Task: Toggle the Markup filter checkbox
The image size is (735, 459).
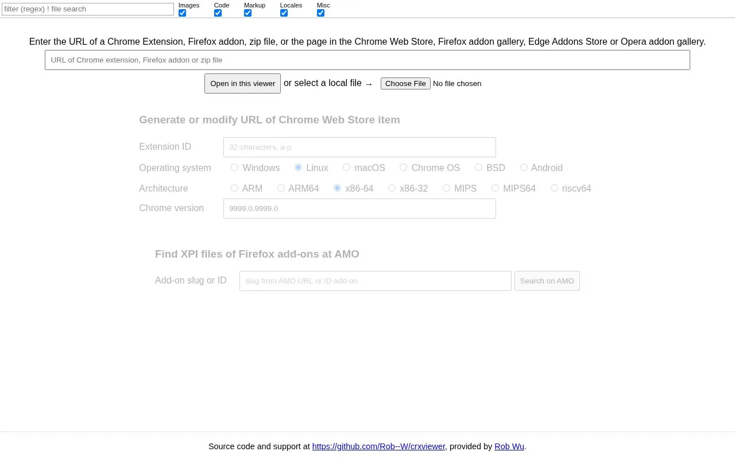Action: 247,13
